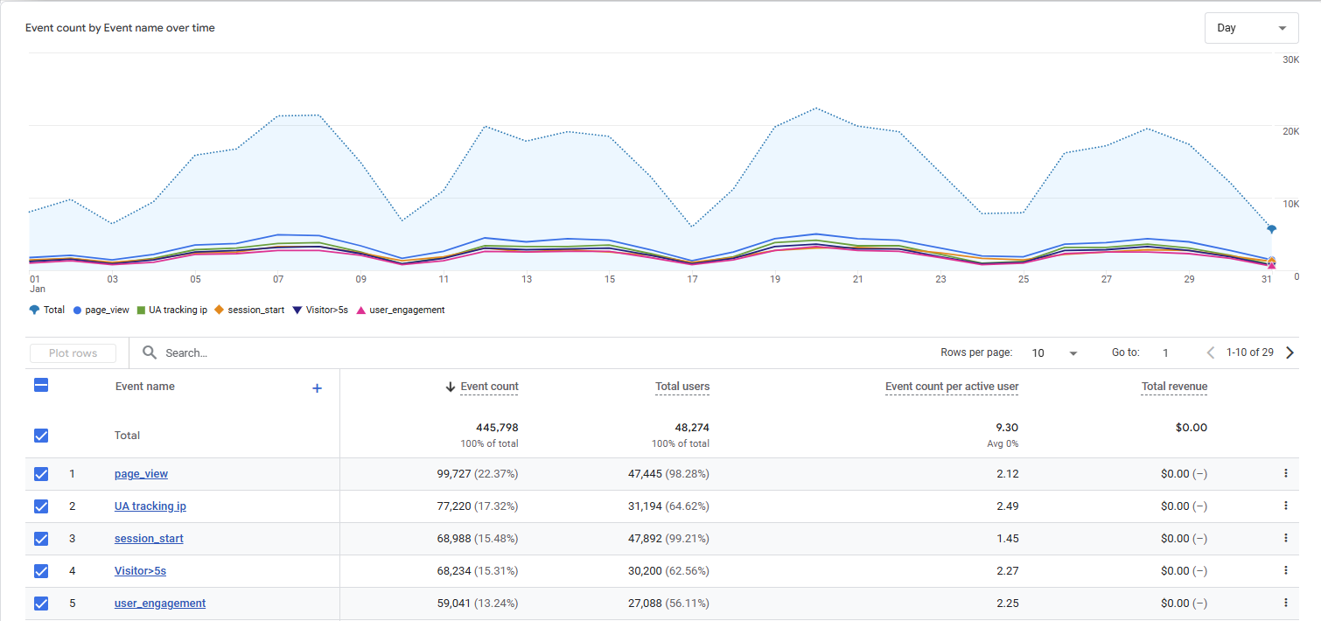Expand the Rows per page dropdown

1054,353
